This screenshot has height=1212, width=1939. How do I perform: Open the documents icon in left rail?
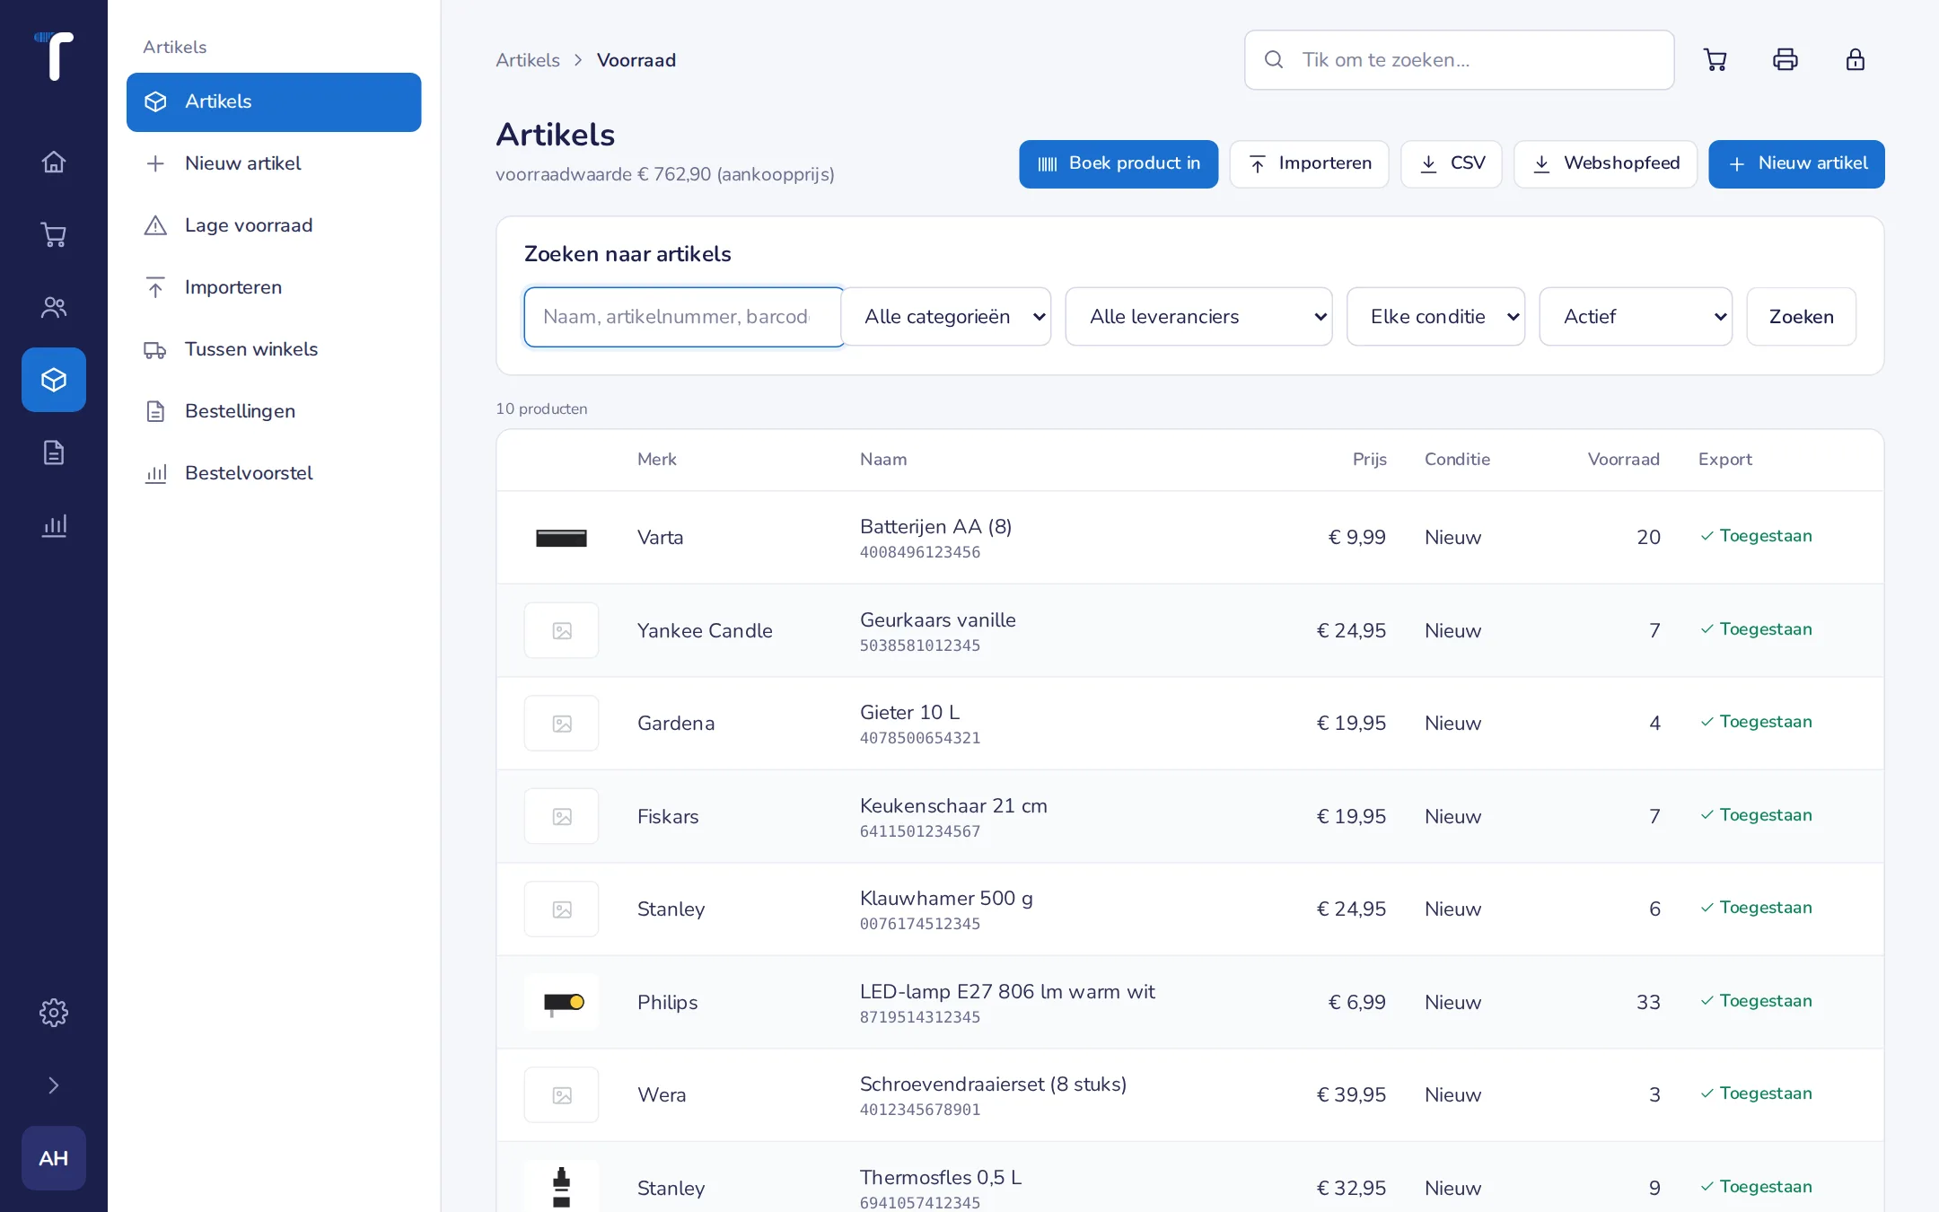pyautogui.click(x=54, y=452)
